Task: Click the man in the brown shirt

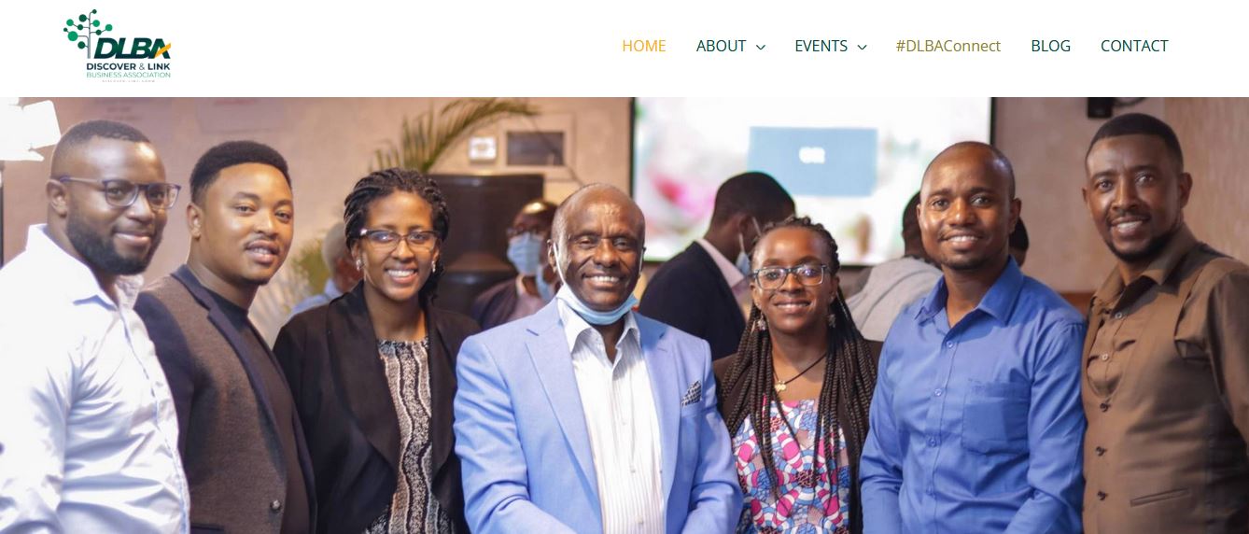Action: click(x=1162, y=336)
